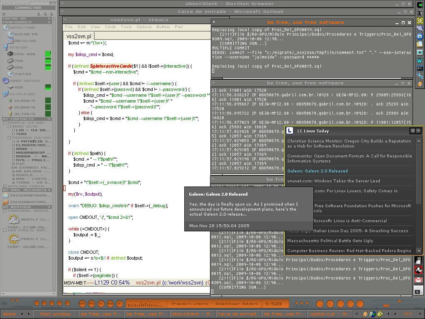Expand the Offline Contacts group

(5, 186)
